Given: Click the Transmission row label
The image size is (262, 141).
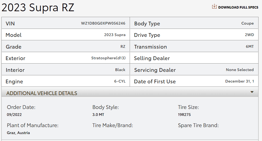Looking at the screenshot, I should [150, 47].
